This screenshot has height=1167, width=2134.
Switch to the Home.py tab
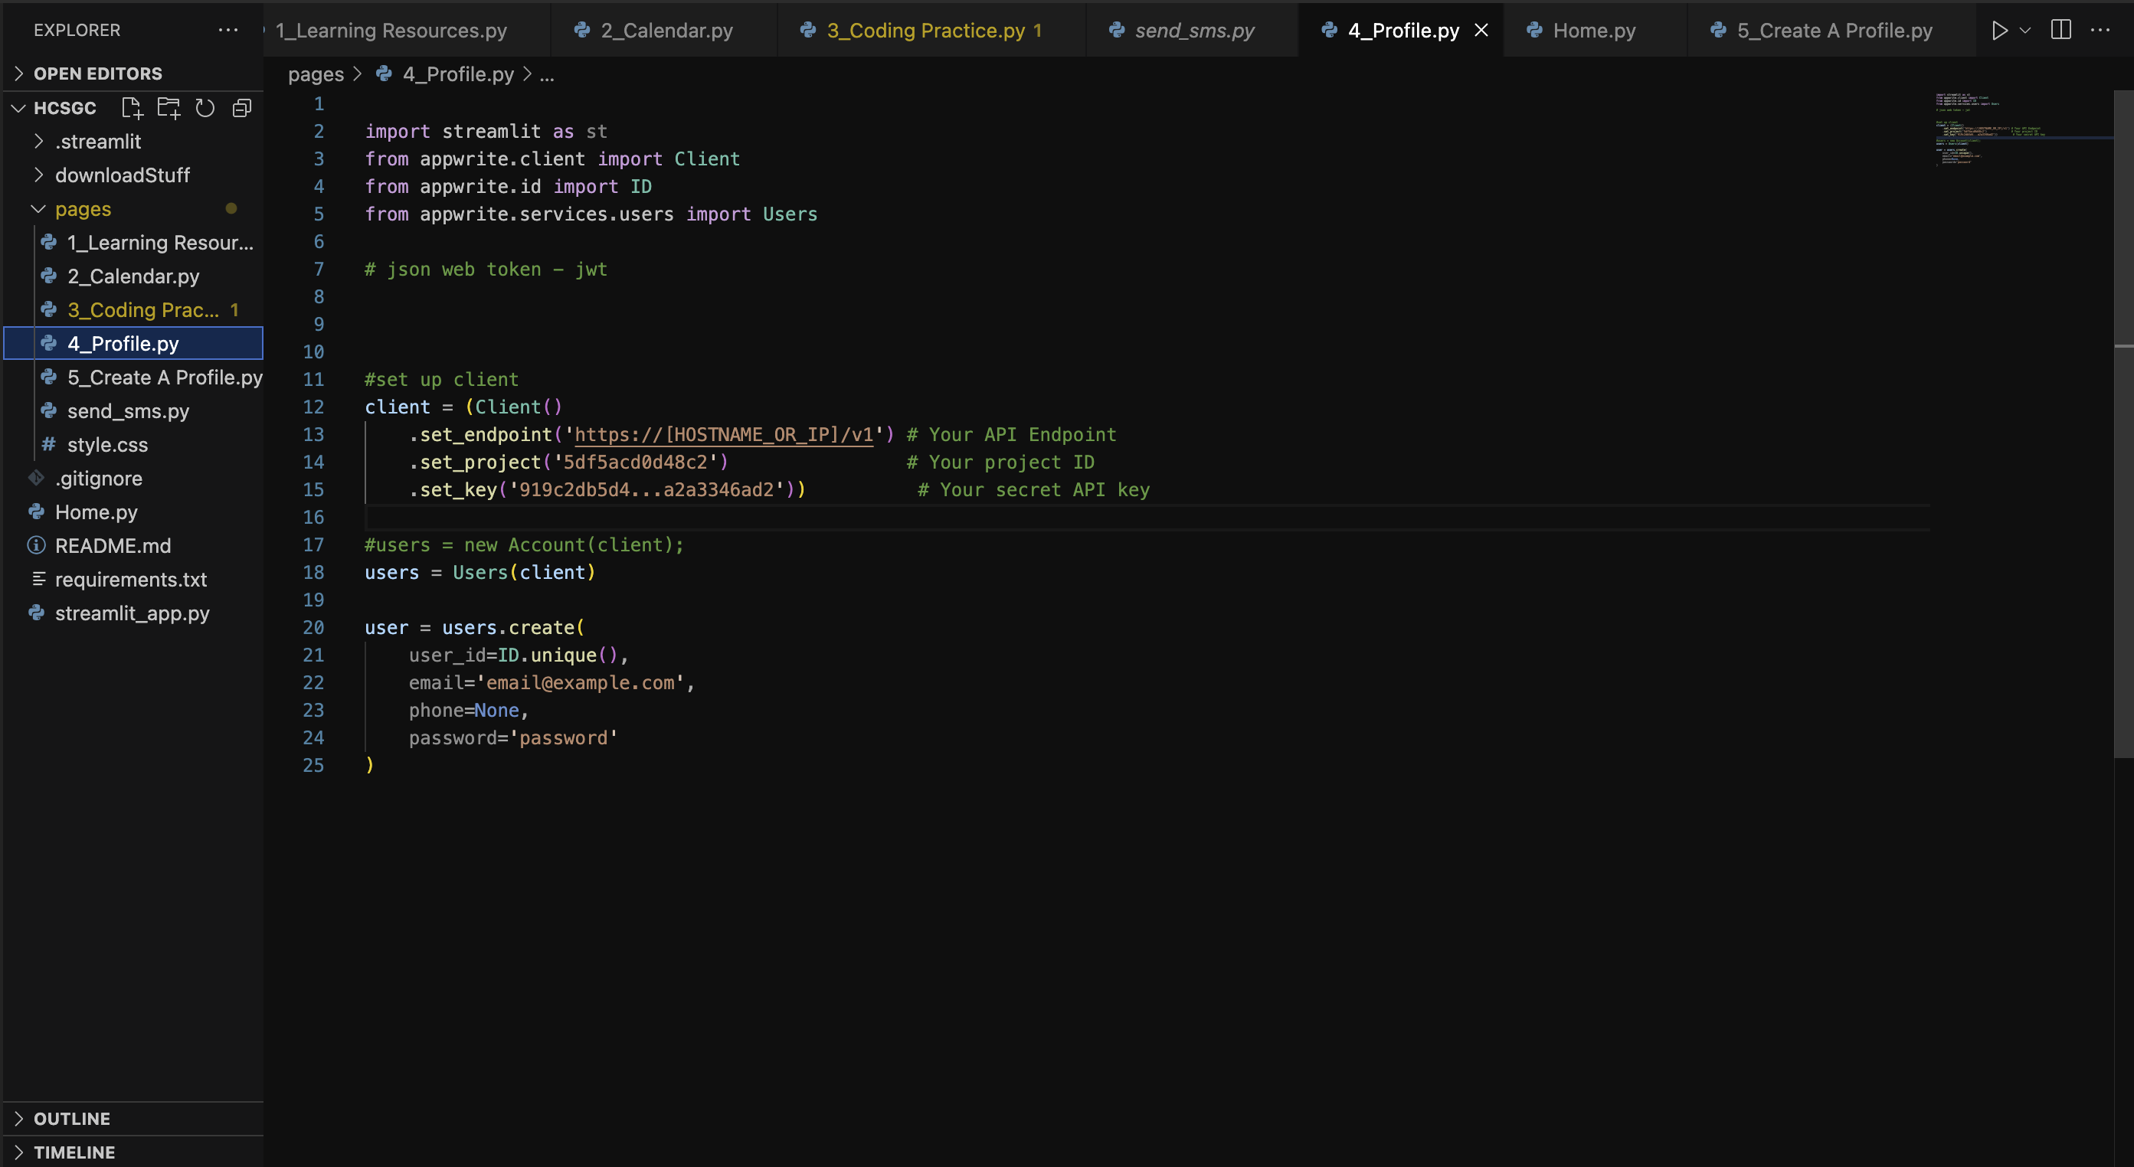[1593, 31]
